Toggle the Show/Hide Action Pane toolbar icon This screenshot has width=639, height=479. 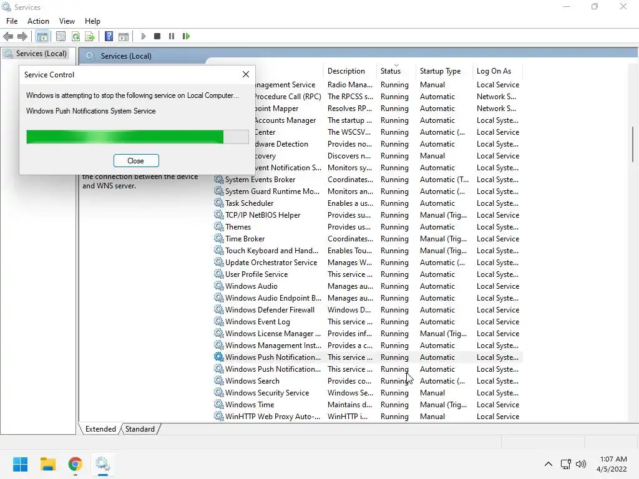tap(124, 37)
